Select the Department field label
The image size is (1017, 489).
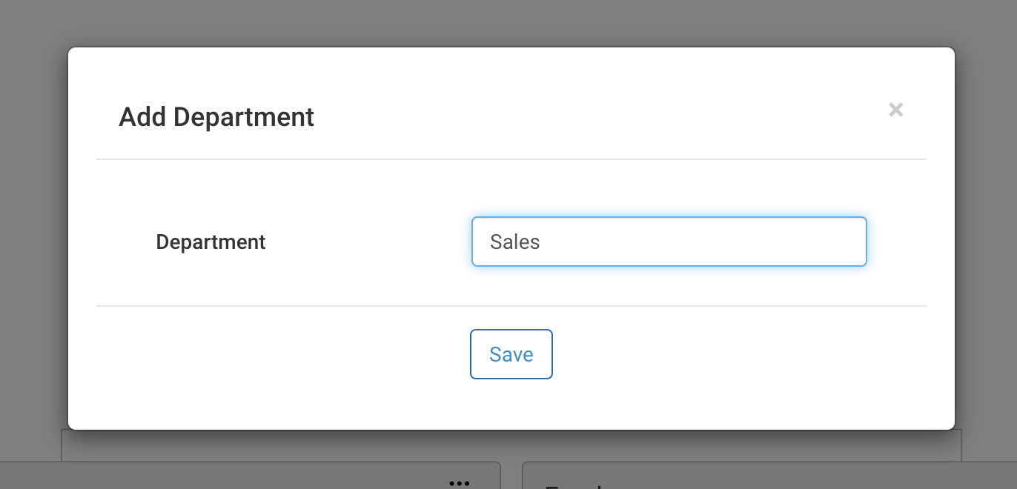211,242
